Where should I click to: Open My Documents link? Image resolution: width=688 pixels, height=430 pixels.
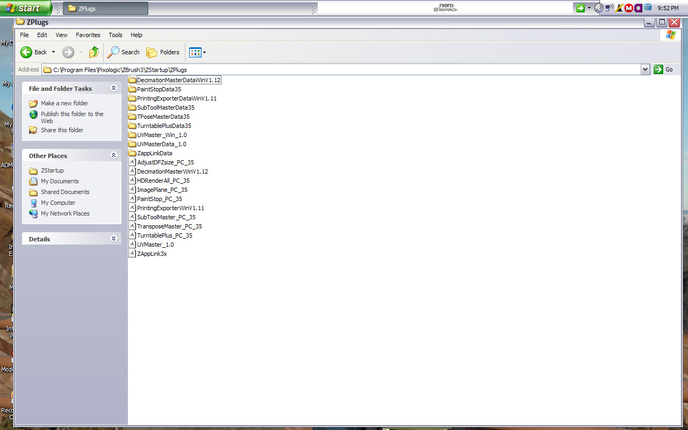pos(60,181)
